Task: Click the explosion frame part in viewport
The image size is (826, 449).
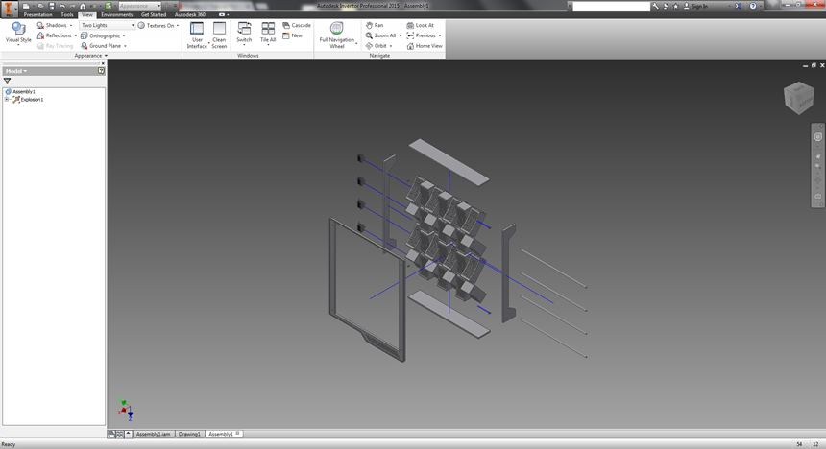Action: tap(367, 290)
